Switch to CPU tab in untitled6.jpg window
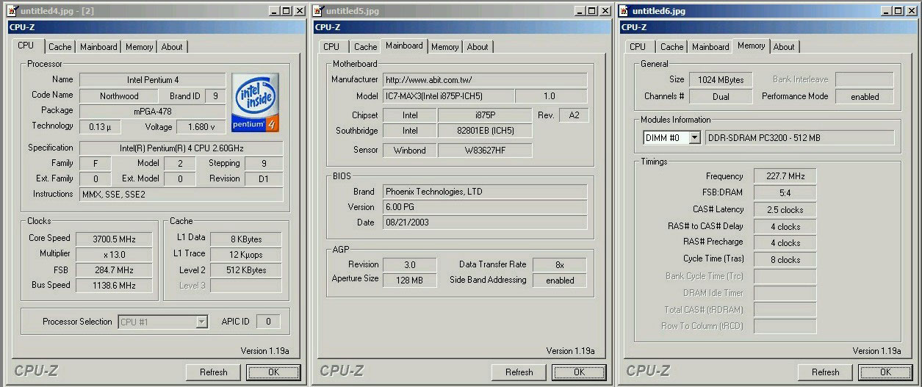922x387 pixels. click(638, 47)
